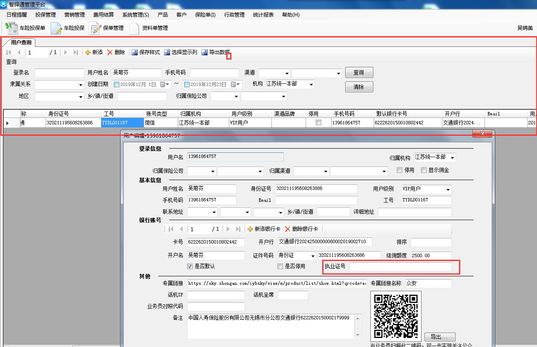Enable the 显示佣金 checkbox
The width and height of the screenshot is (537, 347).
pyautogui.click(x=424, y=170)
